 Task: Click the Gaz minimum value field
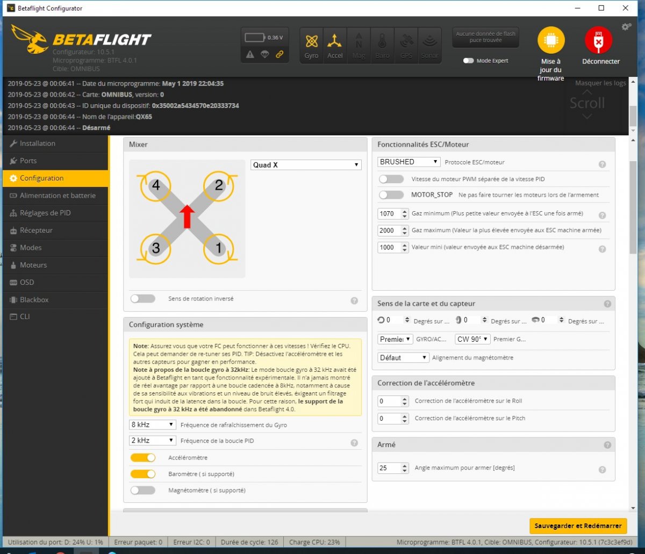click(x=387, y=214)
